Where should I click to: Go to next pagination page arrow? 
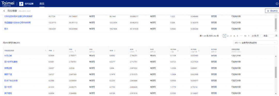coord(249,36)
